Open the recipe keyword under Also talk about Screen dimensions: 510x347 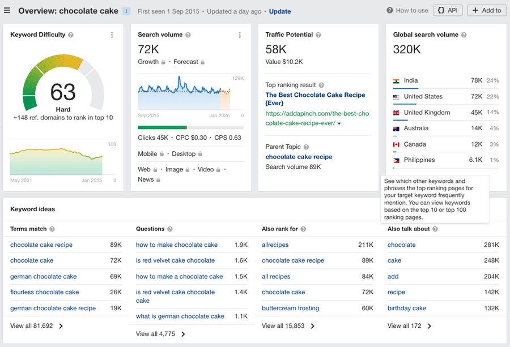point(396,292)
